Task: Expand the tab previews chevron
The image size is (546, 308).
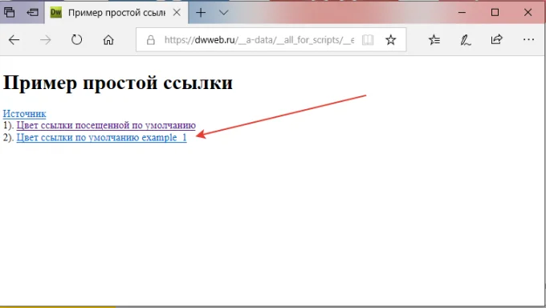Action: (223, 13)
